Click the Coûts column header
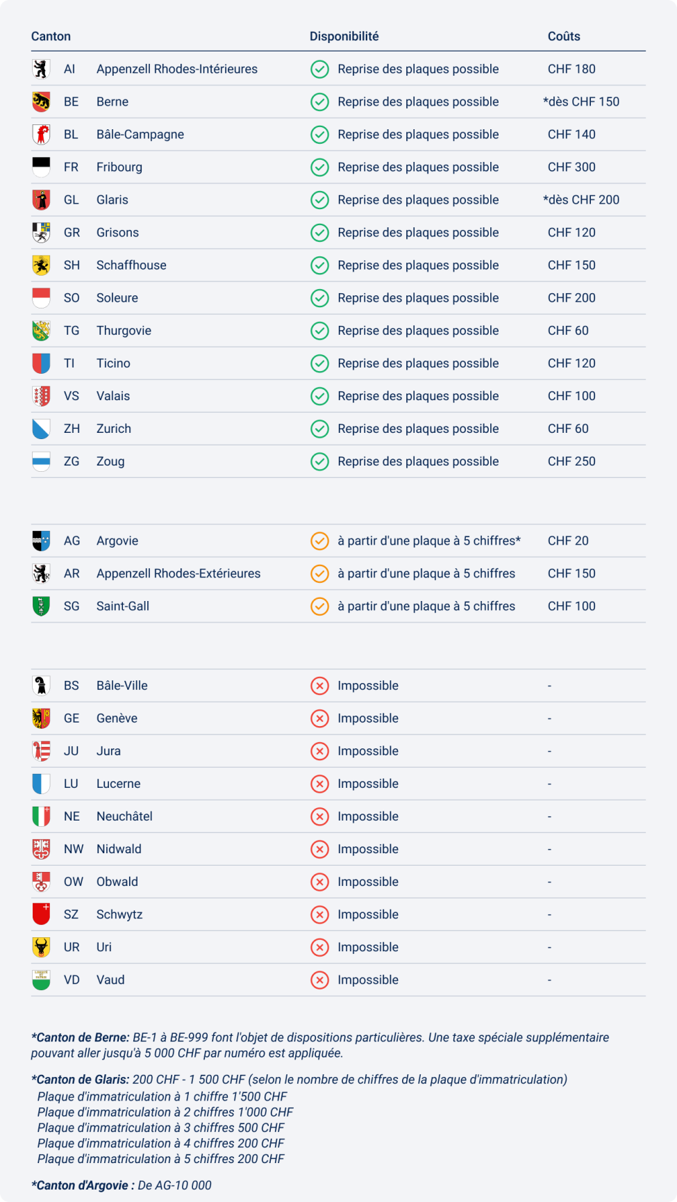The width and height of the screenshot is (677, 1202). 563,36
